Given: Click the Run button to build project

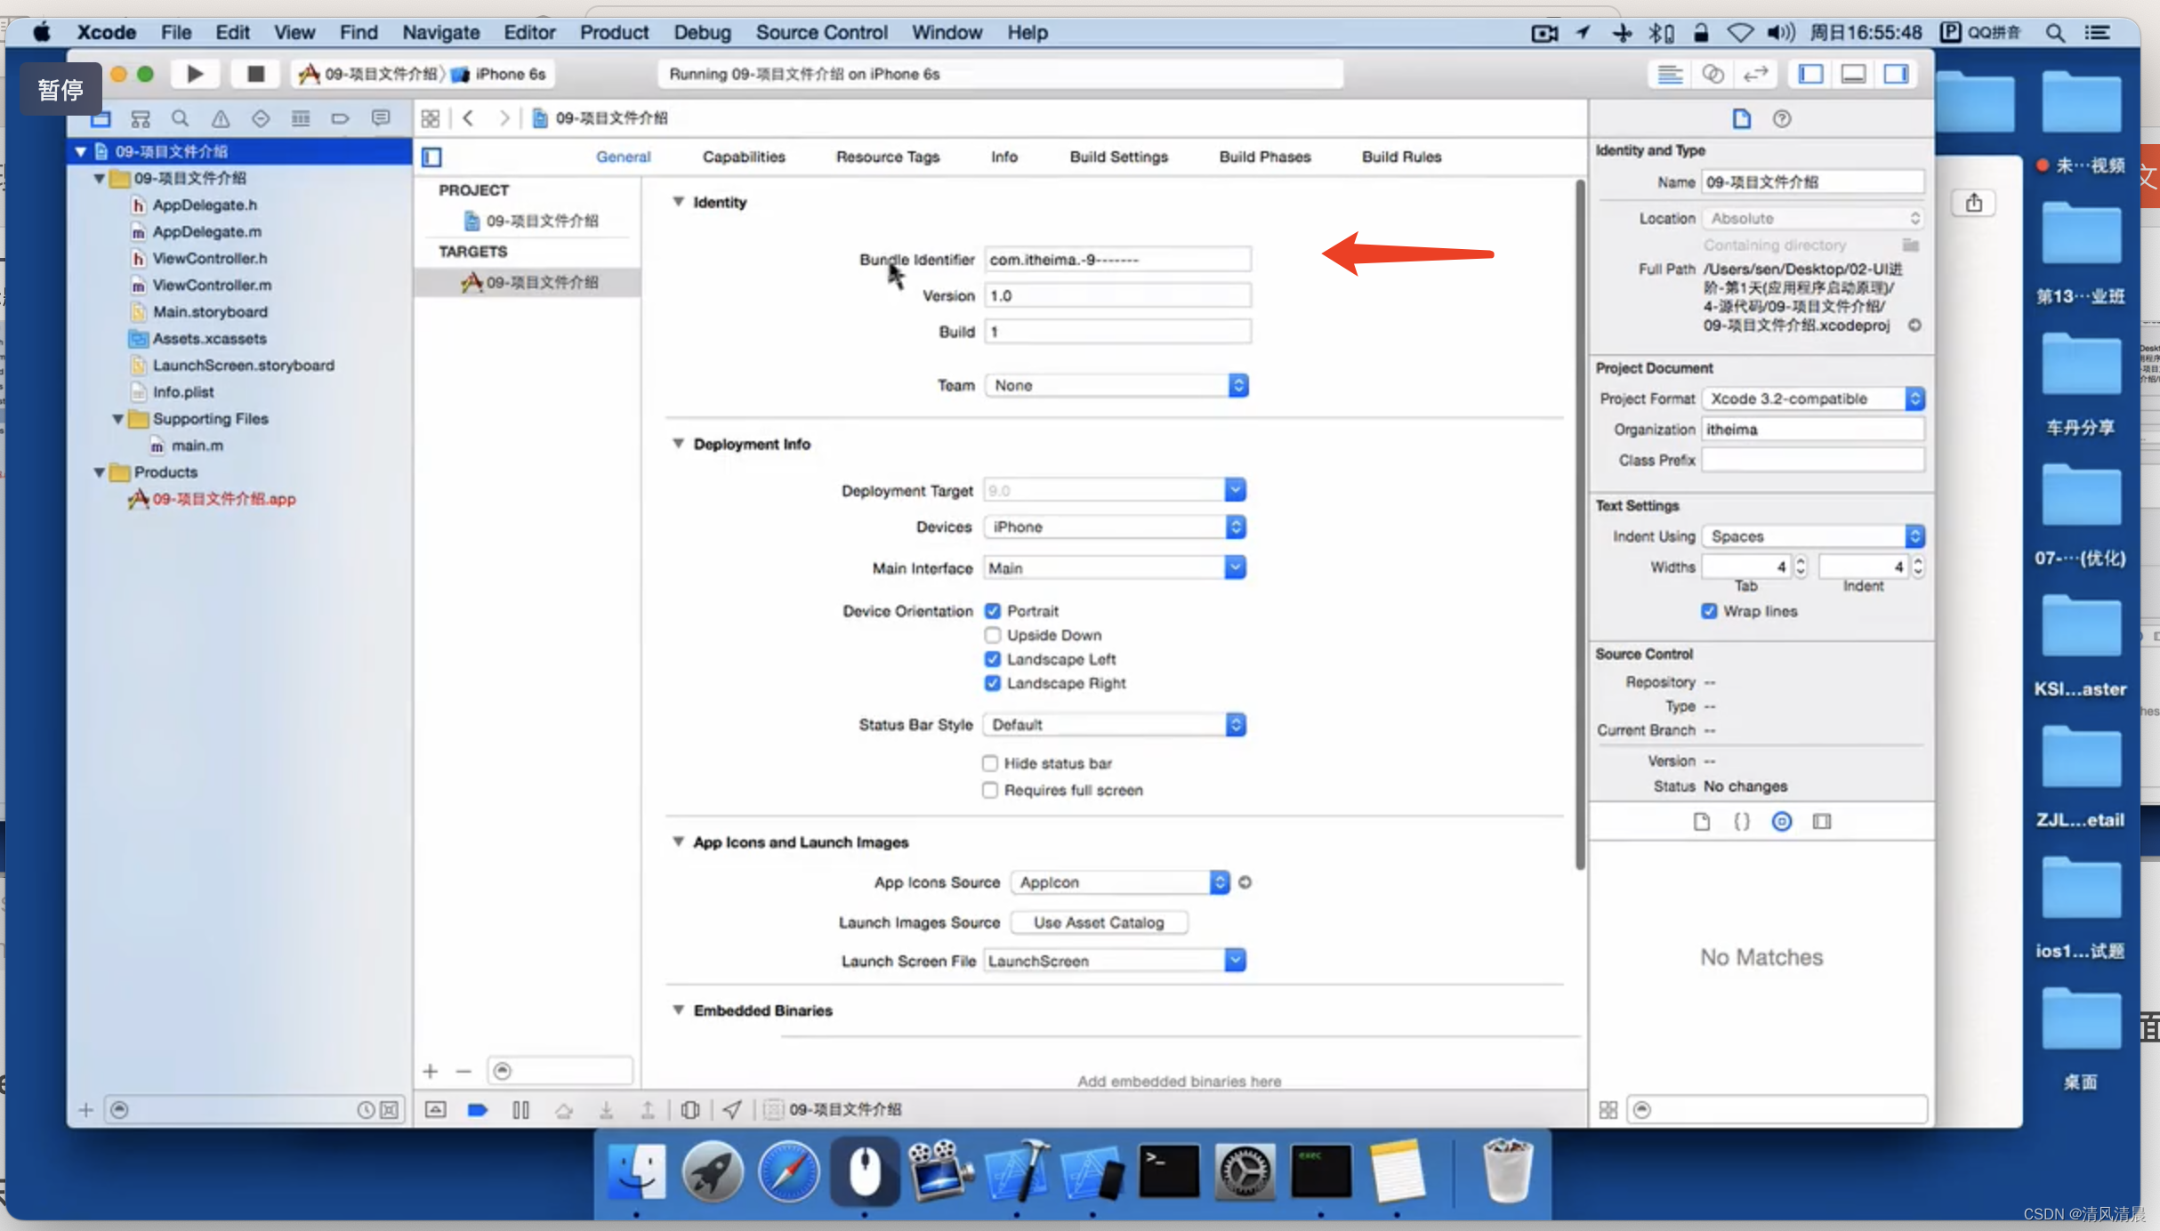Looking at the screenshot, I should click(194, 71).
